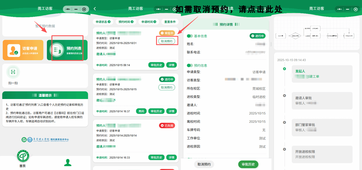
Task: Open the 预约列表 reservation list card icon
Action: 57,50
